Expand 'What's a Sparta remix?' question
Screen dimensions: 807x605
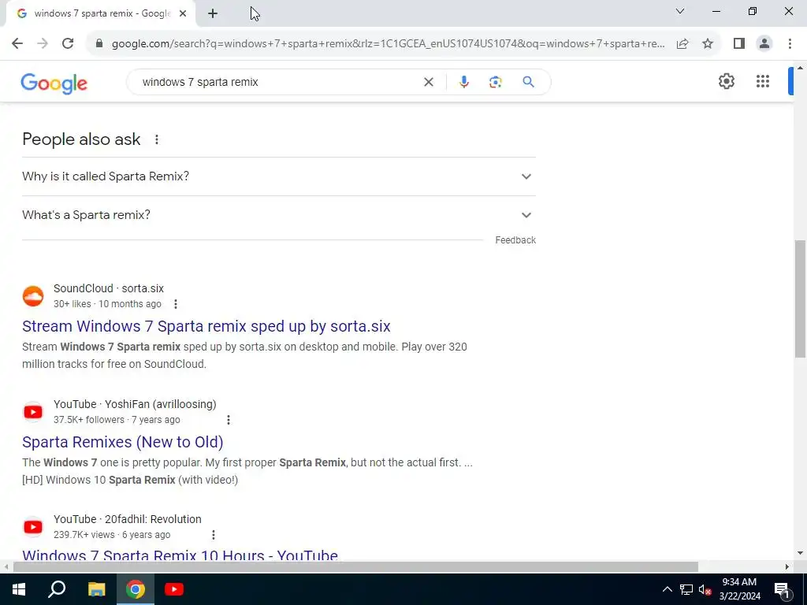pyautogui.click(x=279, y=215)
